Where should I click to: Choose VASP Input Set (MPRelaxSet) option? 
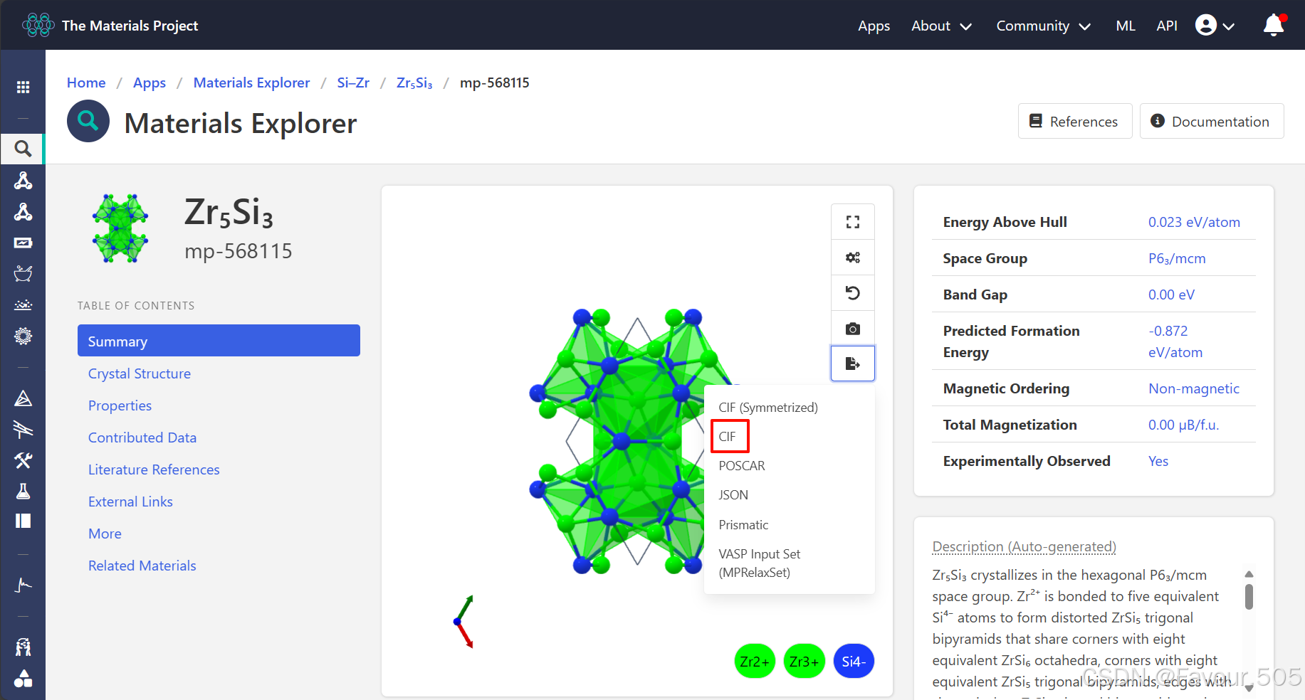760,563
